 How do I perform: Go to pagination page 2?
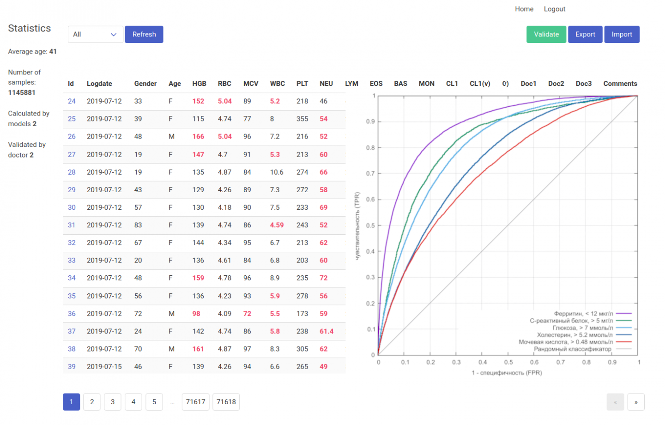pyautogui.click(x=92, y=402)
